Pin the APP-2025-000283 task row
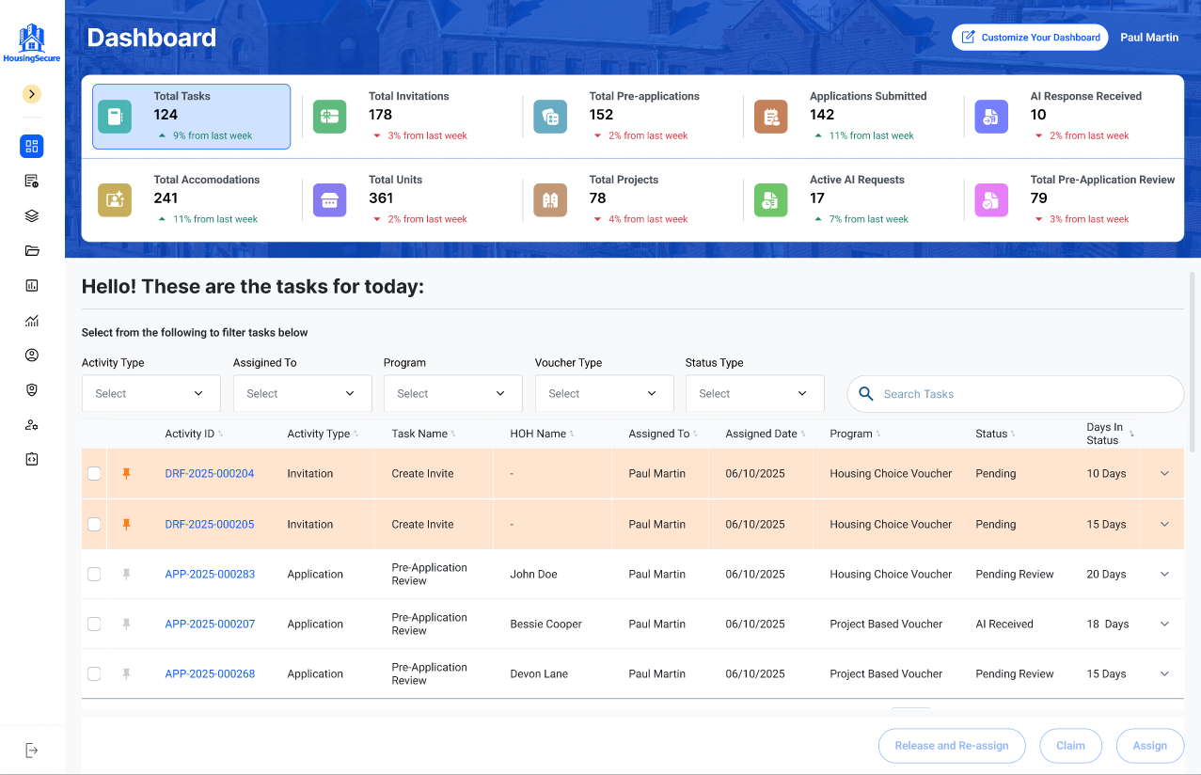Screen dimensions: 1201x775 127,574
